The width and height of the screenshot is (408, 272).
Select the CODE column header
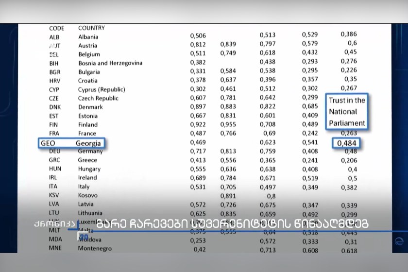click(x=56, y=28)
